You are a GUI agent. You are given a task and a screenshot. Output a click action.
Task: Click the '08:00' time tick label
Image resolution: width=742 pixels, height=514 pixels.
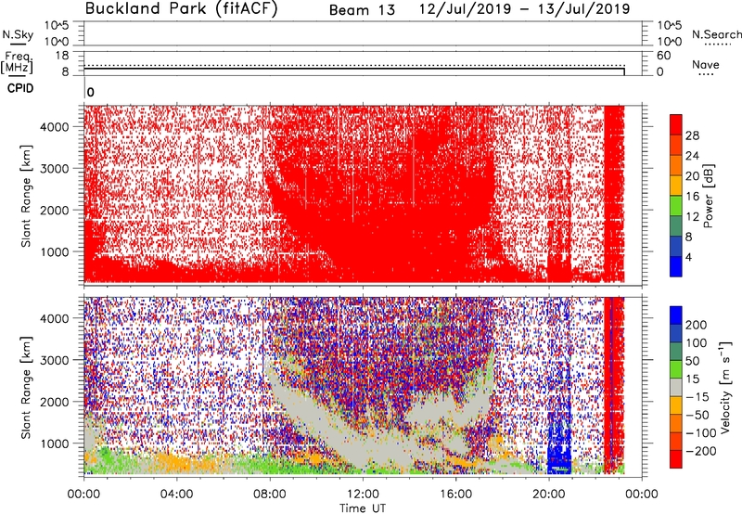click(270, 495)
